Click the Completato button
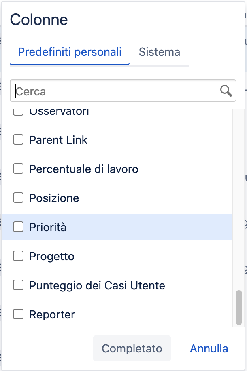This screenshot has height=371, width=247. pos(132,348)
